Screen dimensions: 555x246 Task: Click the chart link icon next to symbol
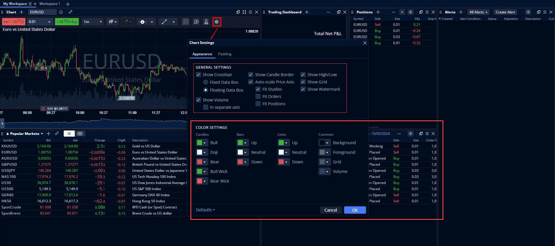click(70, 12)
